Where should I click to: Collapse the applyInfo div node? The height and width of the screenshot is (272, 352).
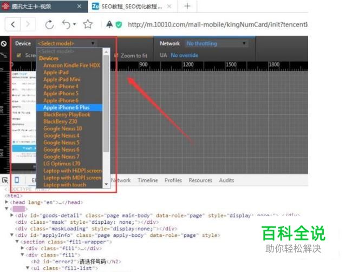(12, 235)
